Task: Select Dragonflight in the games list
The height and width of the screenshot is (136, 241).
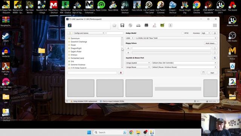Action: tap(76, 48)
